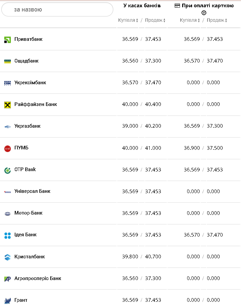Open the Мотор-Банк link
Image resolution: width=241 pixels, height=308 pixels.
pos(29,213)
